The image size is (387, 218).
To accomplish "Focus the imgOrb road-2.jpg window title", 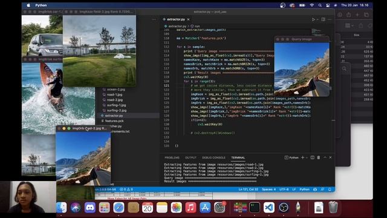I will click(89, 128).
